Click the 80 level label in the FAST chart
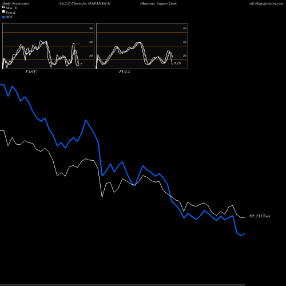Viewport: 286px width, 286px height. click(91, 28)
